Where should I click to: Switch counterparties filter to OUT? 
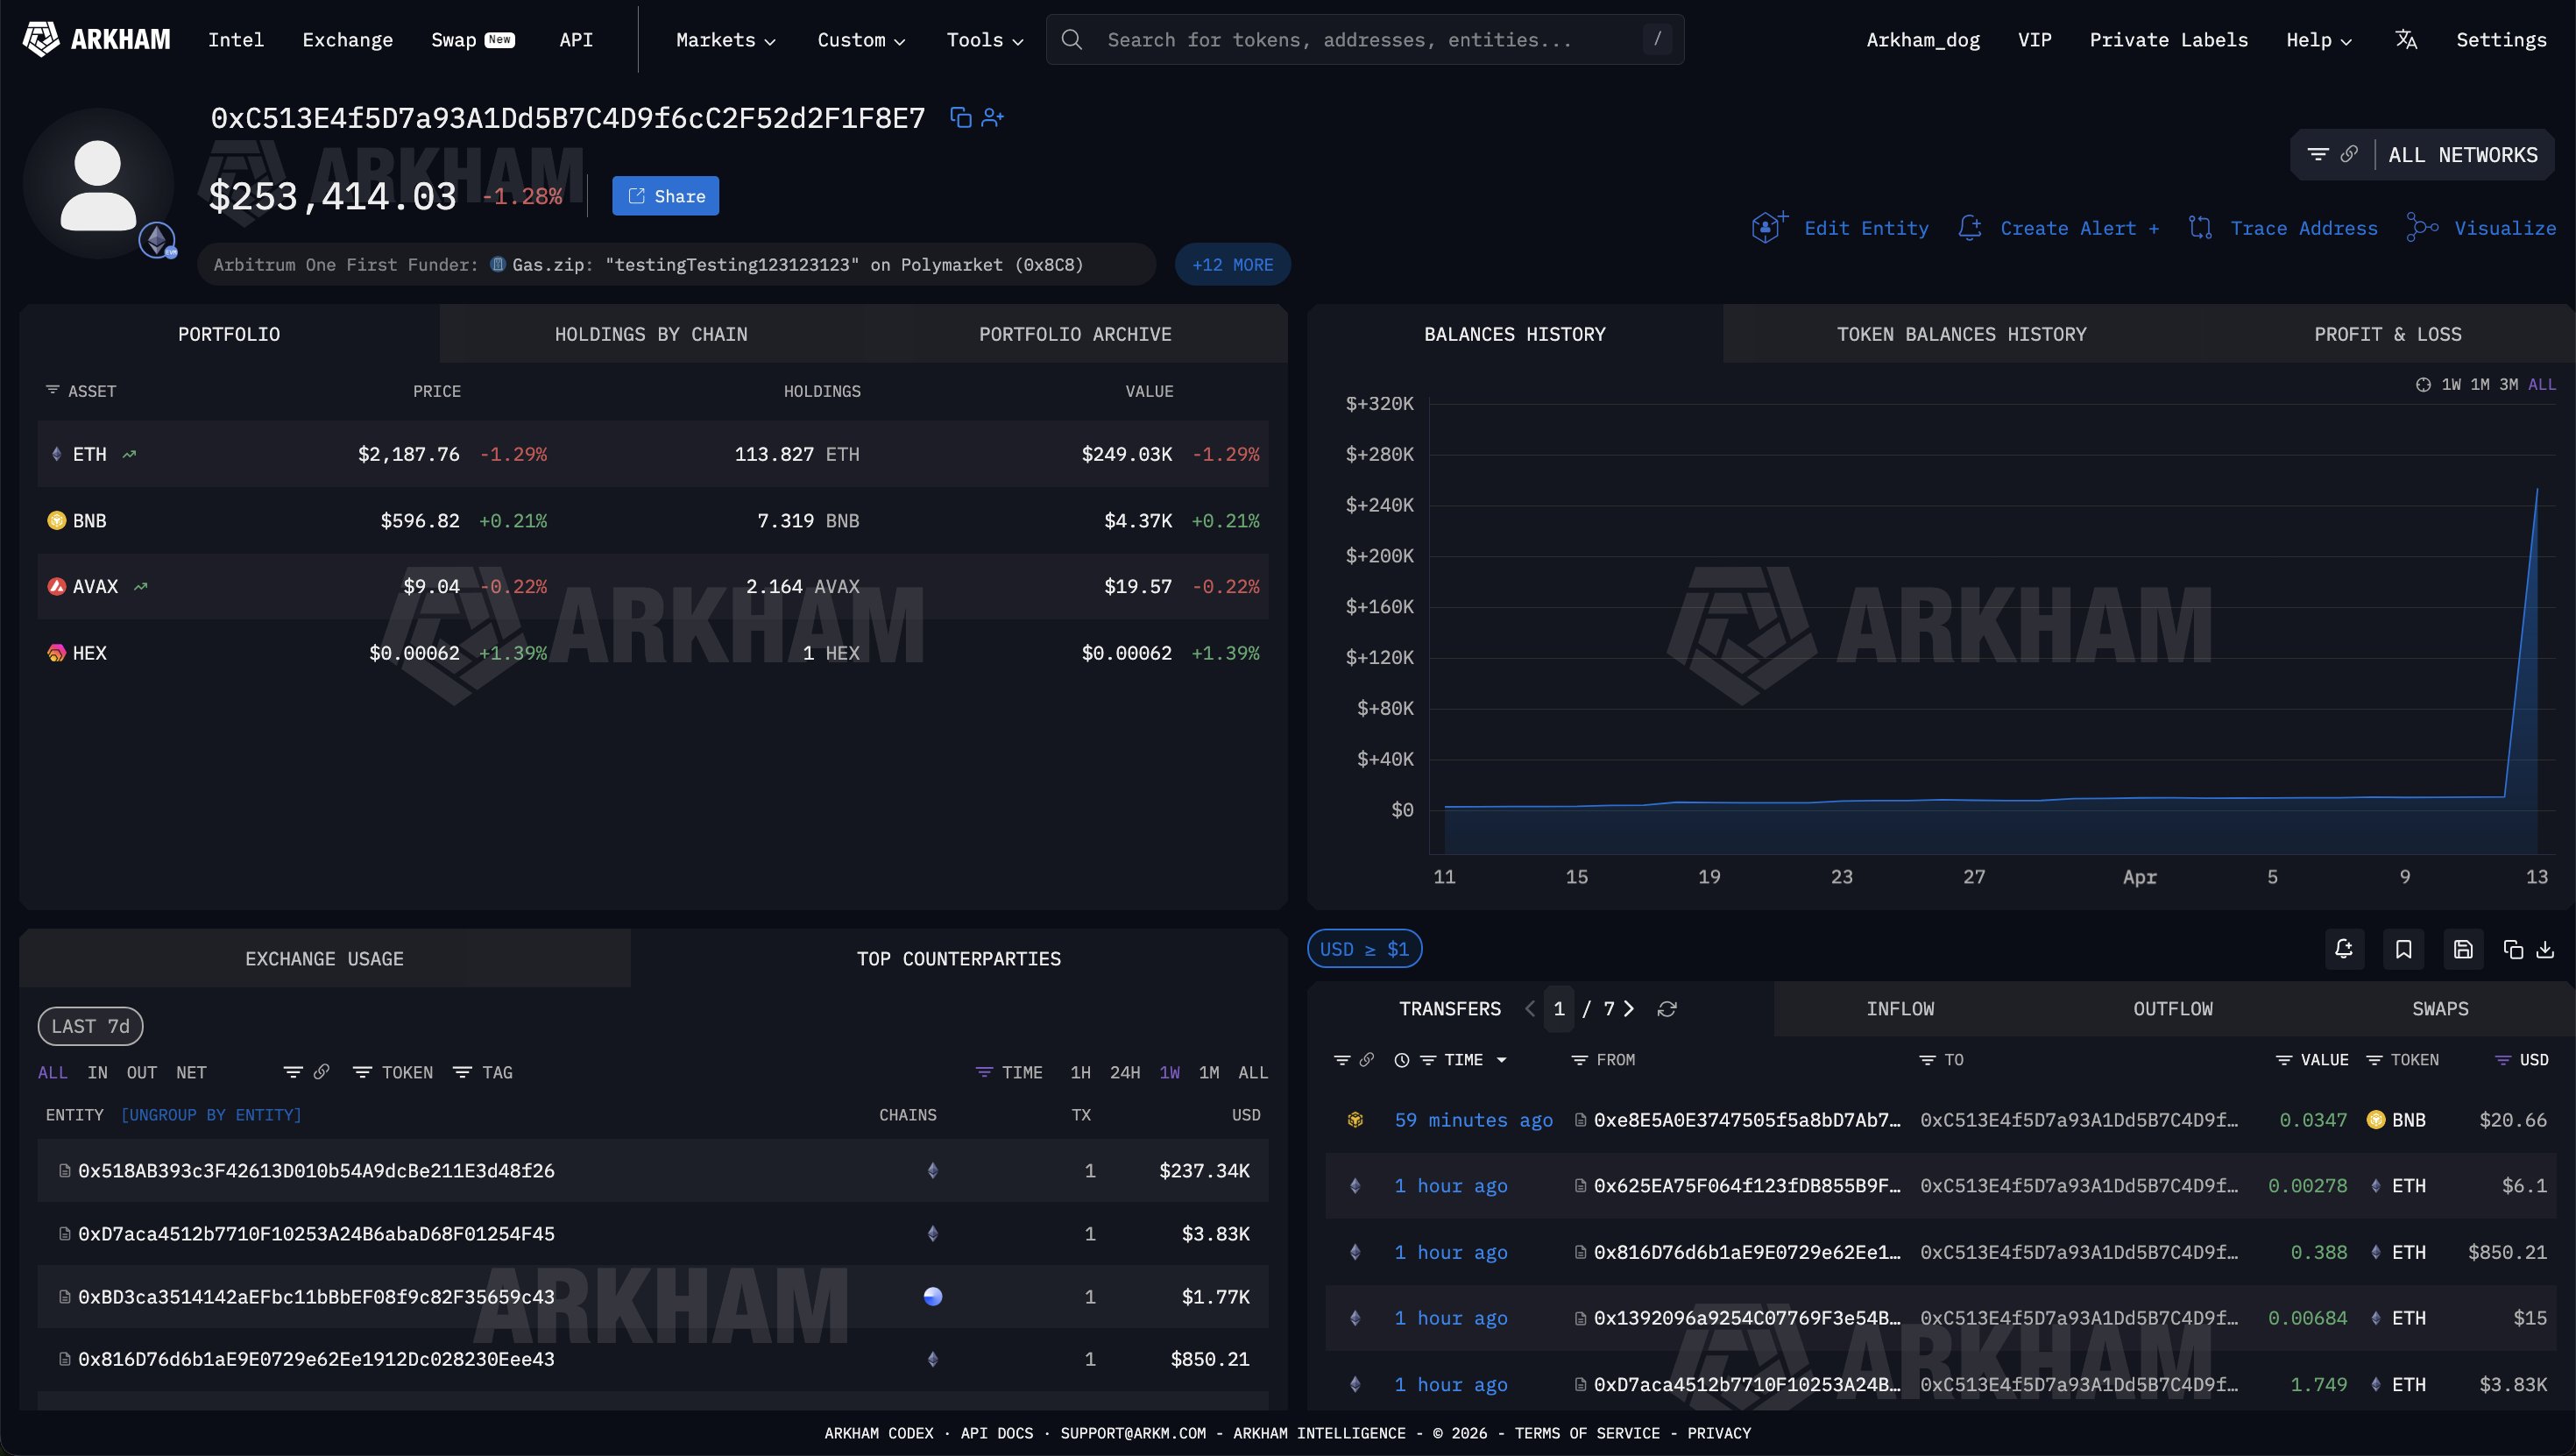pos(141,1072)
